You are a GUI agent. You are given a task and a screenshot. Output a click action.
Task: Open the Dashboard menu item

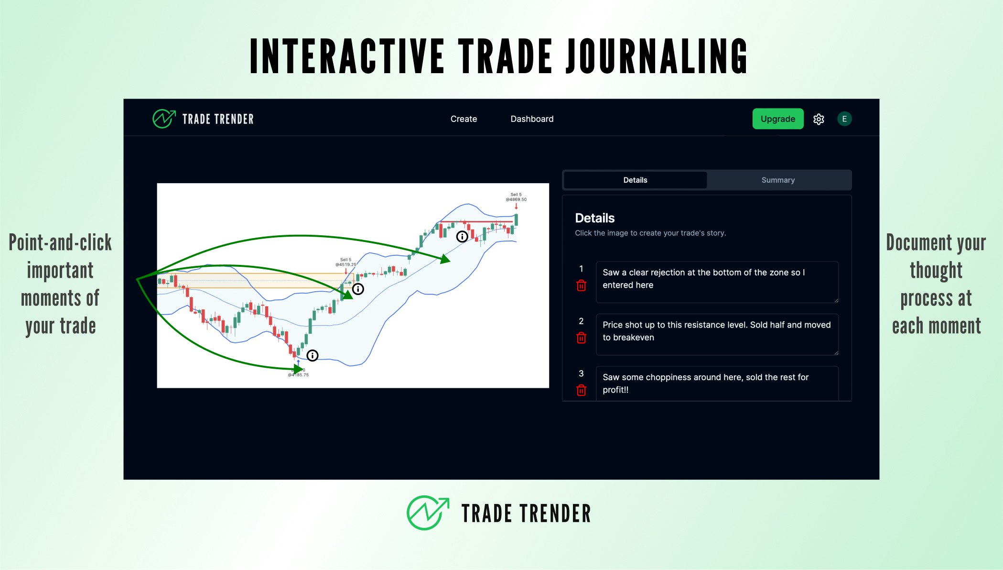pyautogui.click(x=532, y=119)
